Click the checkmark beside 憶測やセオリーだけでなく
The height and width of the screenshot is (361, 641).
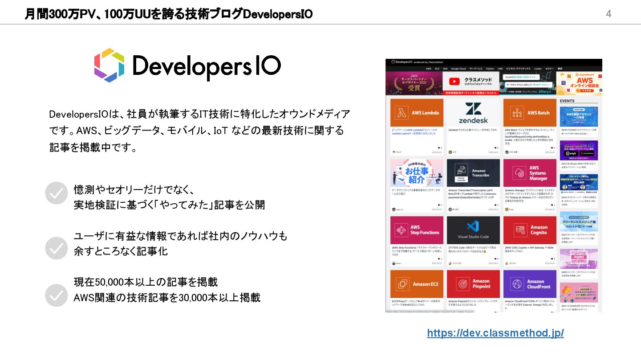click(57, 193)
